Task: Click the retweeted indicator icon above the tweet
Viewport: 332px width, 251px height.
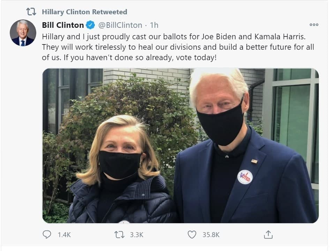Action: click(31, 12)
